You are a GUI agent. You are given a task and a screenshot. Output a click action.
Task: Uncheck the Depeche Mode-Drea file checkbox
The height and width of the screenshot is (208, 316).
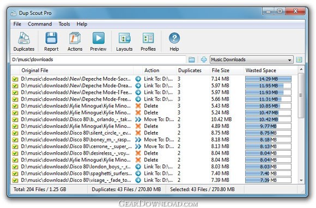[15, 86]
